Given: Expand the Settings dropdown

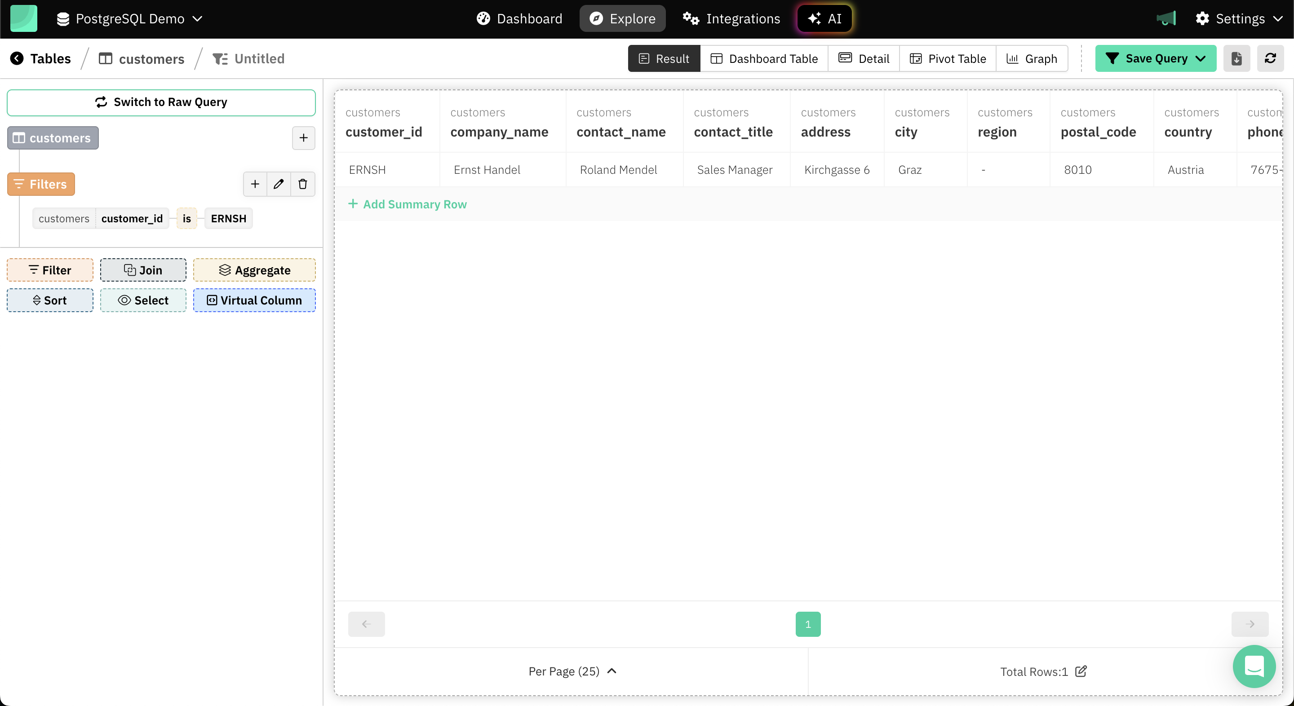Looking at the screenshot, I should [1239, 18].
